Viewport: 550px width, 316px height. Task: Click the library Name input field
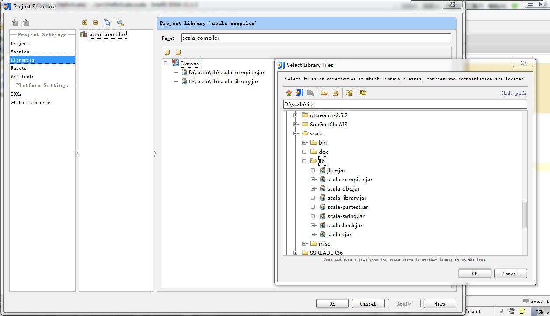(x=316, y=38)
